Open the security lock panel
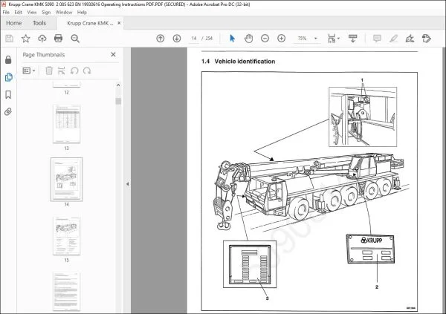 tap(8, 59)
